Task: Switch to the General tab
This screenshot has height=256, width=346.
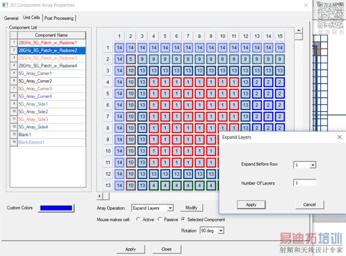Action: click(x=11, y=18)
